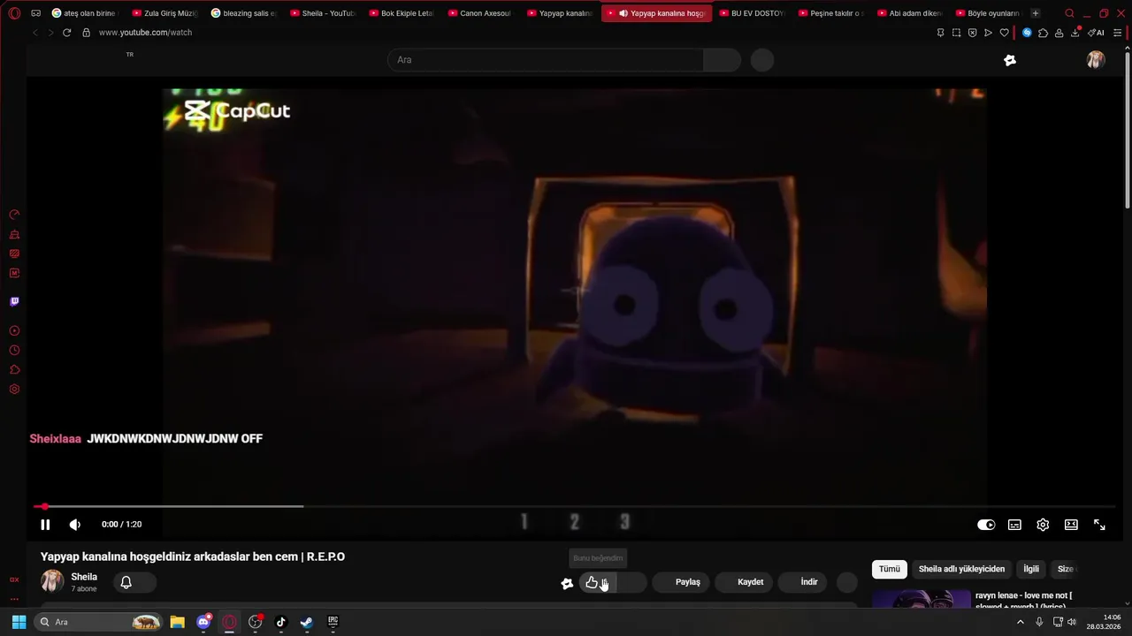1132x636 pixels.
Task: Open the browser Easy Setup sliders icon
Action: point(1118,33)
